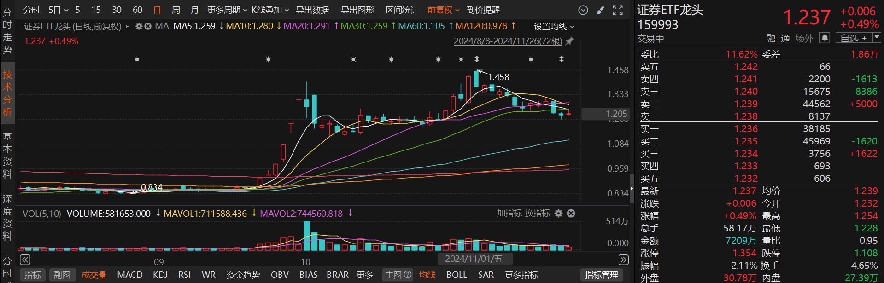Close volume sub-chart with X icon
Viewport: 884px width, 283px height.
[x=571, y=213]
